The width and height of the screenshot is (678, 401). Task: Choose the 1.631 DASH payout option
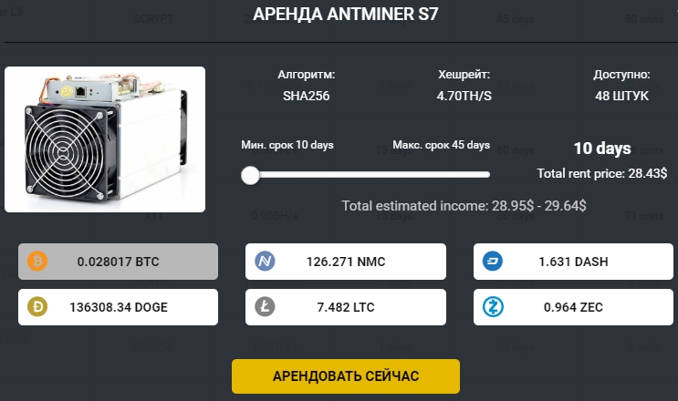[574, 262]
